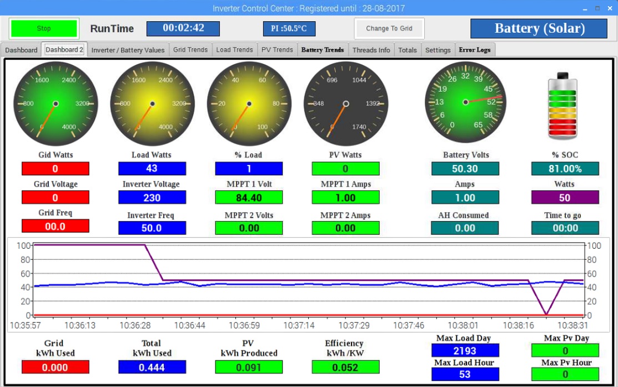Click the dark PV Watts gauge
The width and height of the screenshot is (618, 387).
(x=345, y=104)
